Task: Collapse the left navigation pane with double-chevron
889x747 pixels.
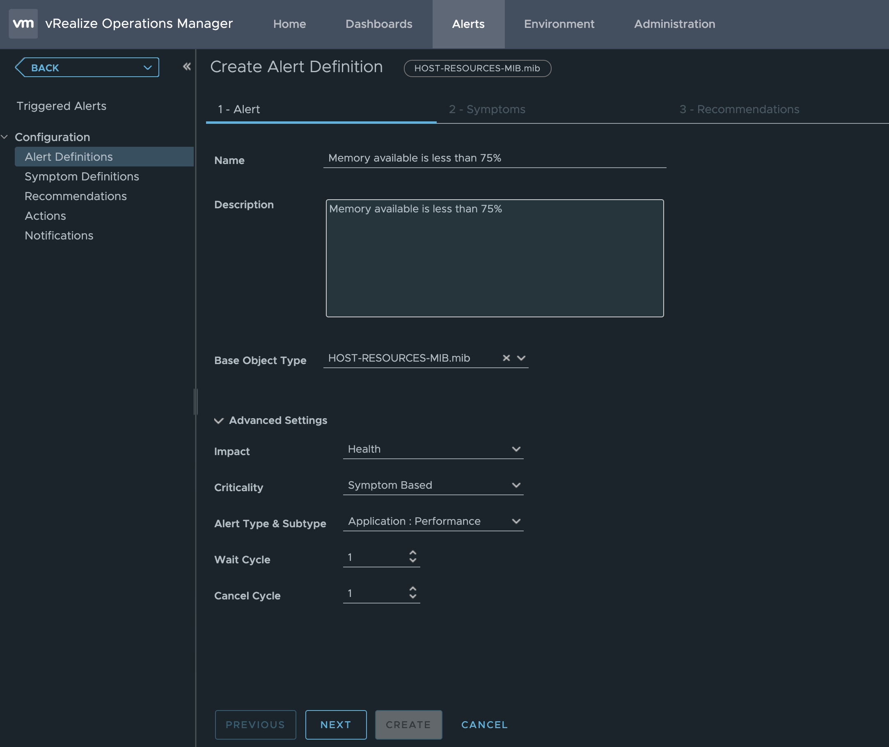Action: click(x=186, y=66)
